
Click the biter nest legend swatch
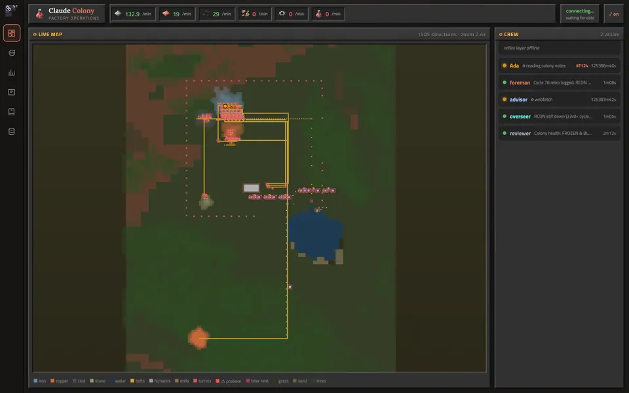(x=248, y=381)
